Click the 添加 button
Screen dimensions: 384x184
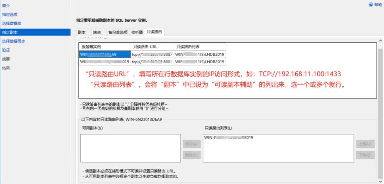(x=192, y=144)
